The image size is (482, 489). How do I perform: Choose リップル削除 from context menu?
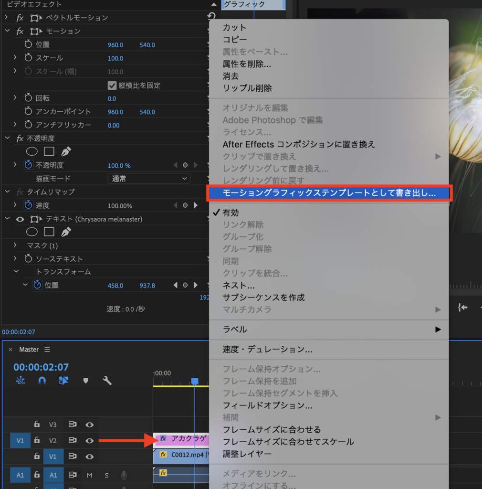tap(329, 88)
